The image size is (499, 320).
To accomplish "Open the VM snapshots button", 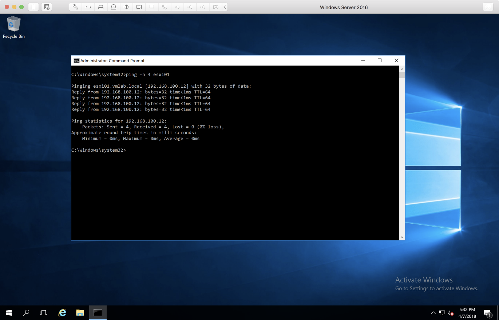I will point(46,7).
